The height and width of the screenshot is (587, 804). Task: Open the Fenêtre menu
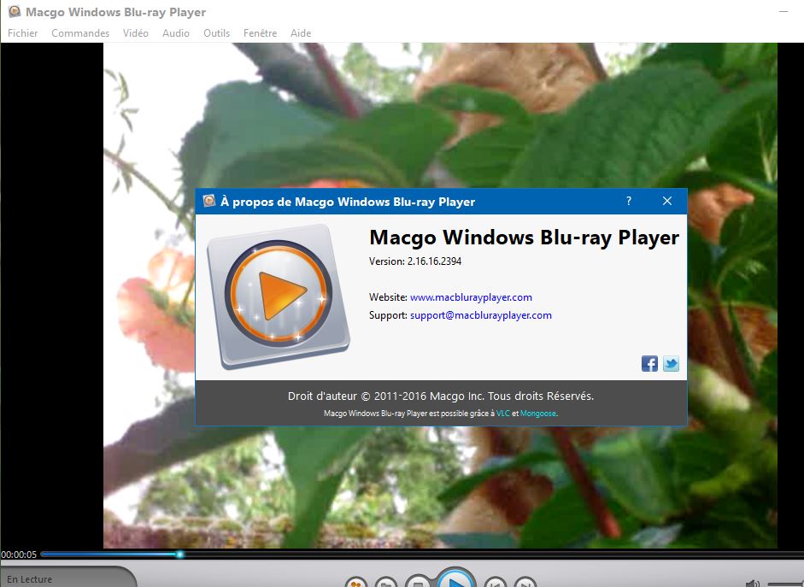[x=260, y=33]
